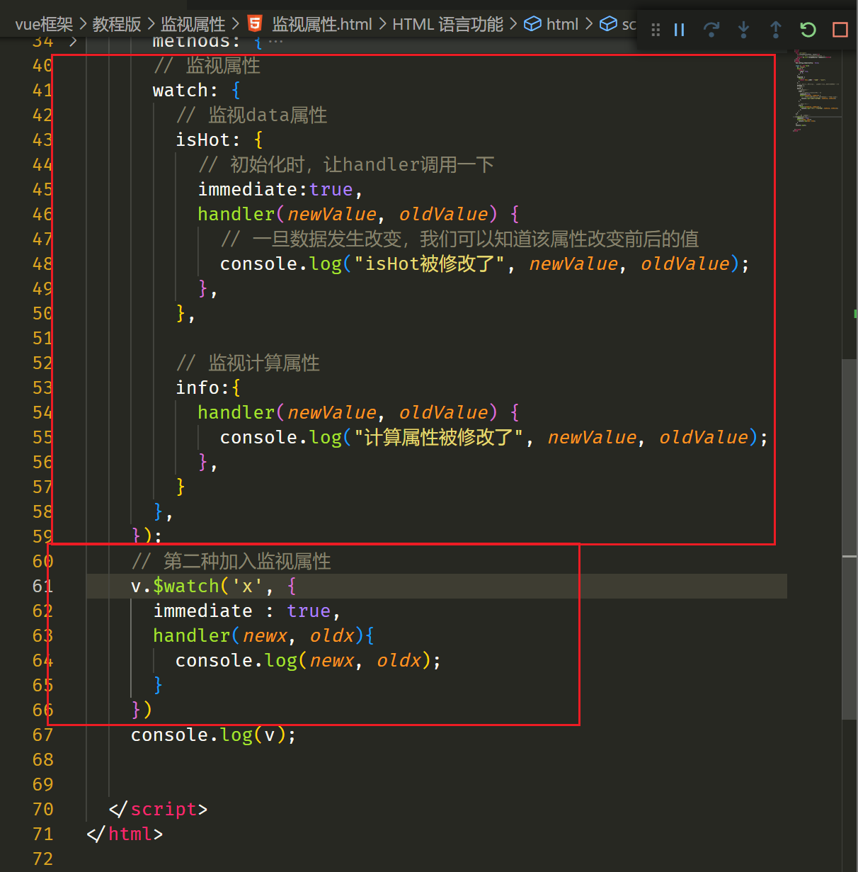Click the Step Out debug arrow
This screenshot has width=858, height=872.
point(776,30)
